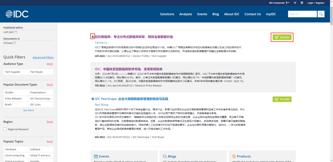
Task: Reset the Popular Topics filter
Action: [50, 141]
